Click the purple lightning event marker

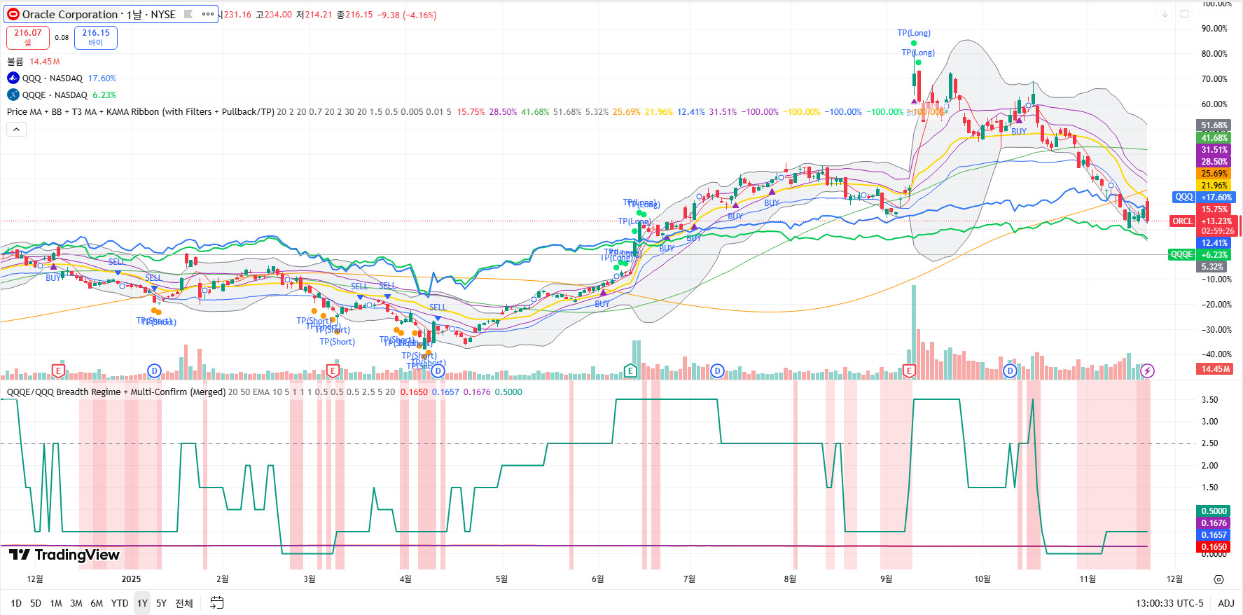coord(1147,371)
